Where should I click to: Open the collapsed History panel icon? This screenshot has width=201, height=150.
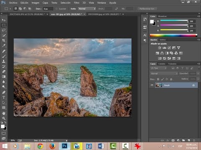pos(145,19)
